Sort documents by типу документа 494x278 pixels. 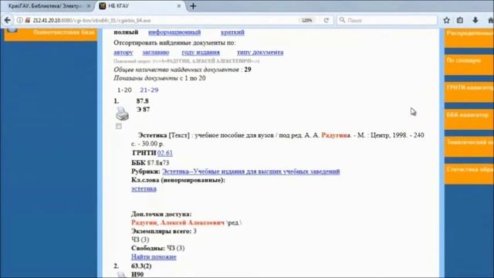click(x=260, y=53)
